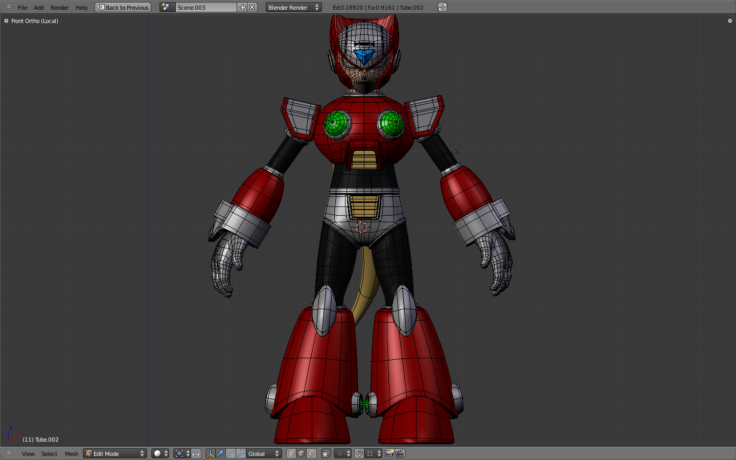
Task: Click the Scene.003 name field
Action: pyautogui.click(x=206, y=7)
